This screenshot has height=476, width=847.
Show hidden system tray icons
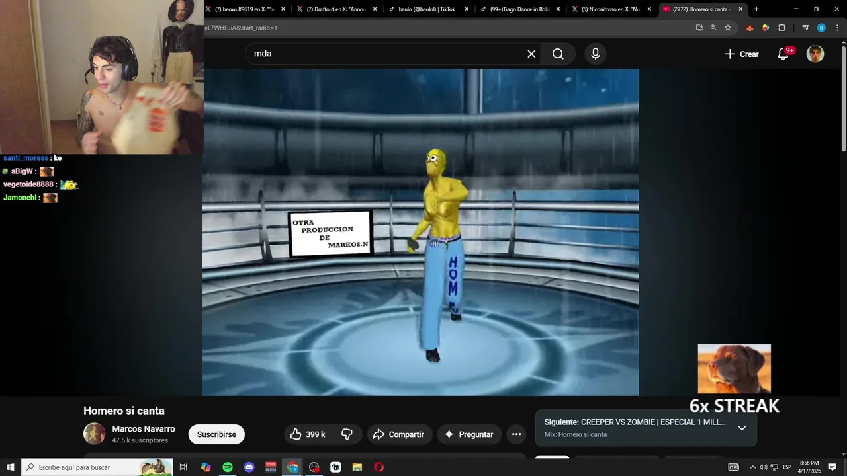752,467
